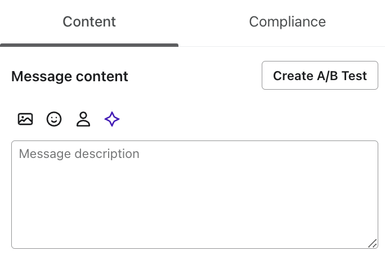The width and height of the screenshot is (385, 255).
Task: Click the Create A/B Test button
Action: [320, 76]
